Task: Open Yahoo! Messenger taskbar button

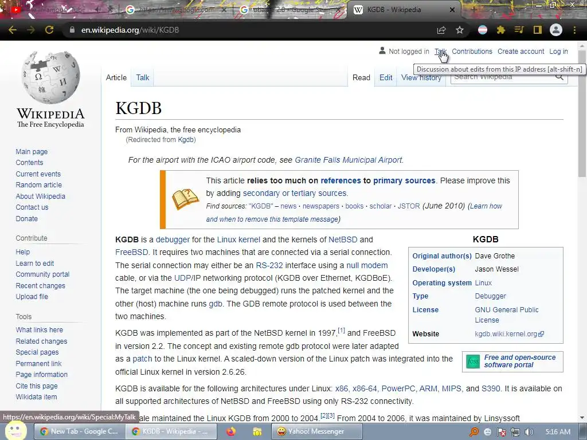Action: (316, 431)
